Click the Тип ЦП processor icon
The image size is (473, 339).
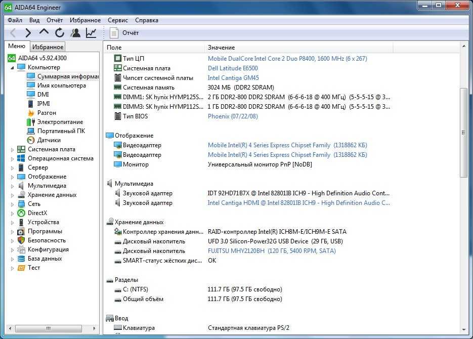(118, 58)
